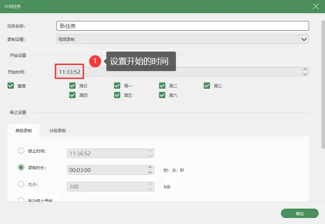Select the 手动停止录制 radio button
This screenshot has width=325, height=224.
tap(21, 200)
